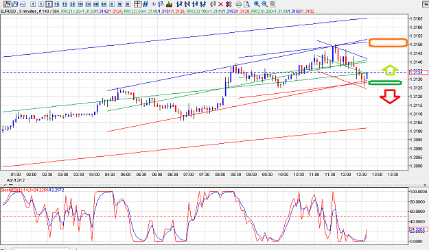Switch to weekly (W) timeframe

point(119,4)
